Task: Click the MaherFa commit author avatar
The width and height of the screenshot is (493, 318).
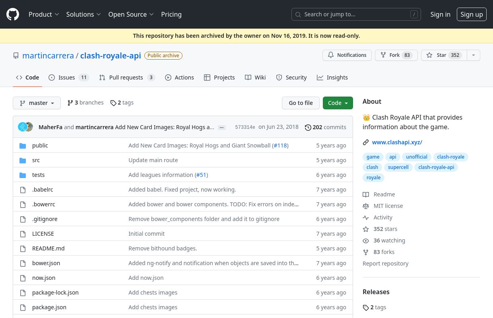Action: (x=22, y=127)
